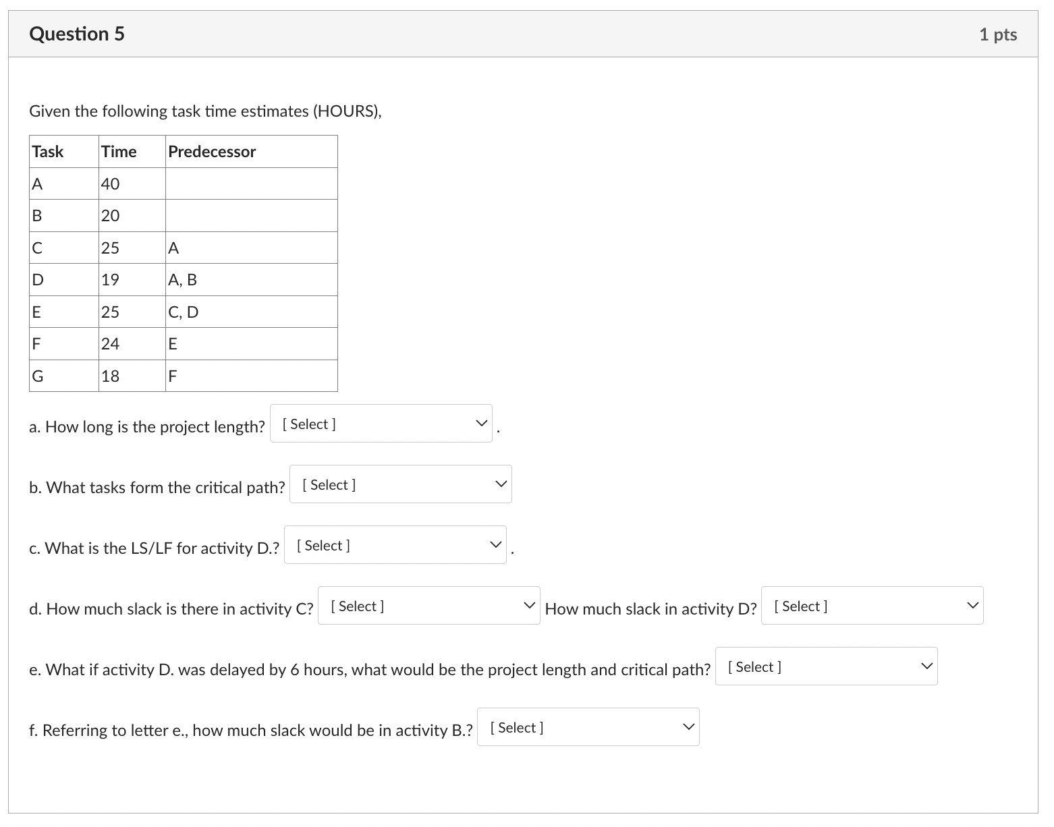Image resolution: width=1054 pixels, height=827 pixels.
Task: Open the slack in activity B dropdown
Action: point(587,726)
